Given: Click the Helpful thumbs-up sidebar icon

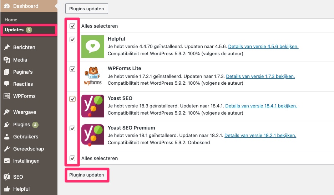Looking at the screenshot, I should pyautogui.click(x=7, y=189).
